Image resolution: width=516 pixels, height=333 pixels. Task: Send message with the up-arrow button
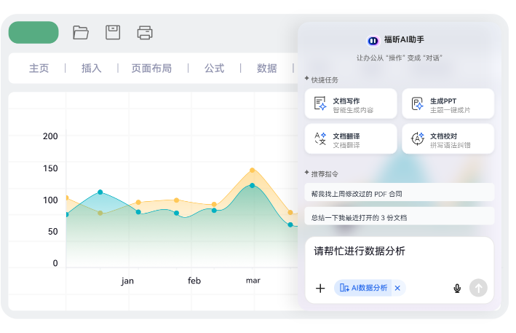coord(478,288)
